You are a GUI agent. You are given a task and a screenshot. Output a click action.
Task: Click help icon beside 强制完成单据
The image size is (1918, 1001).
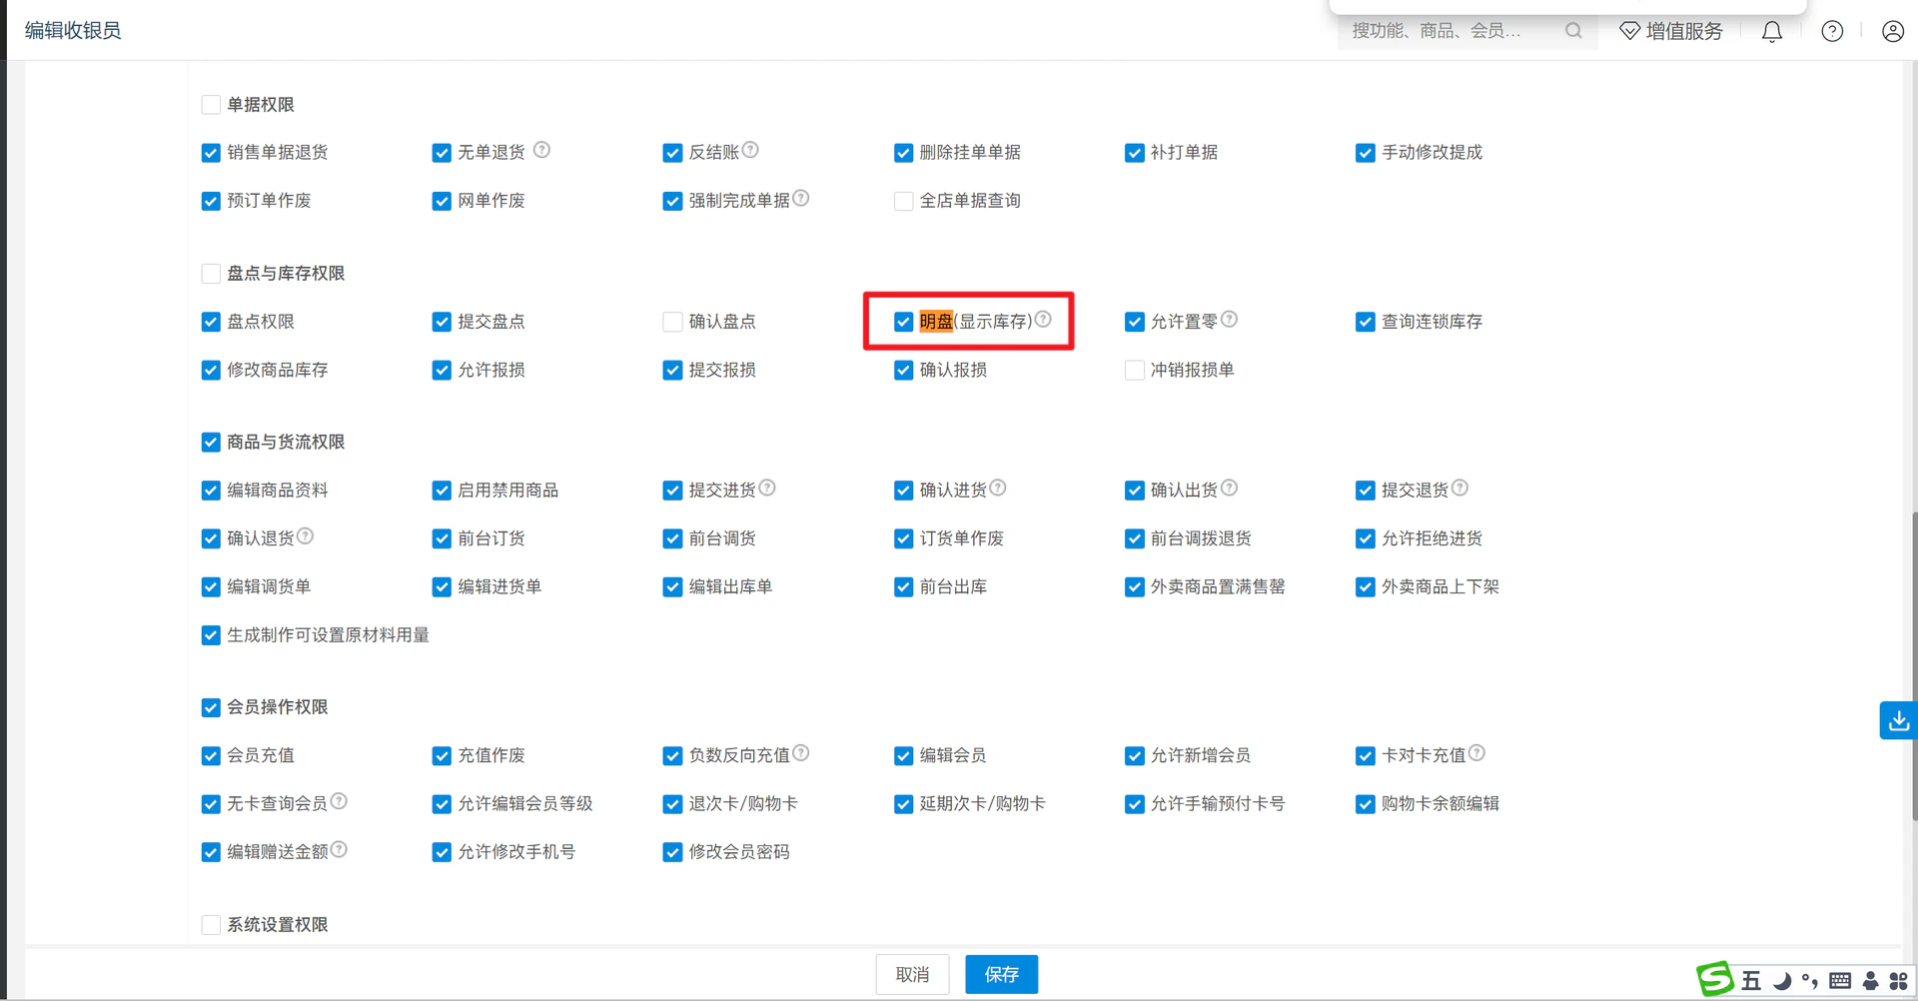801,198
